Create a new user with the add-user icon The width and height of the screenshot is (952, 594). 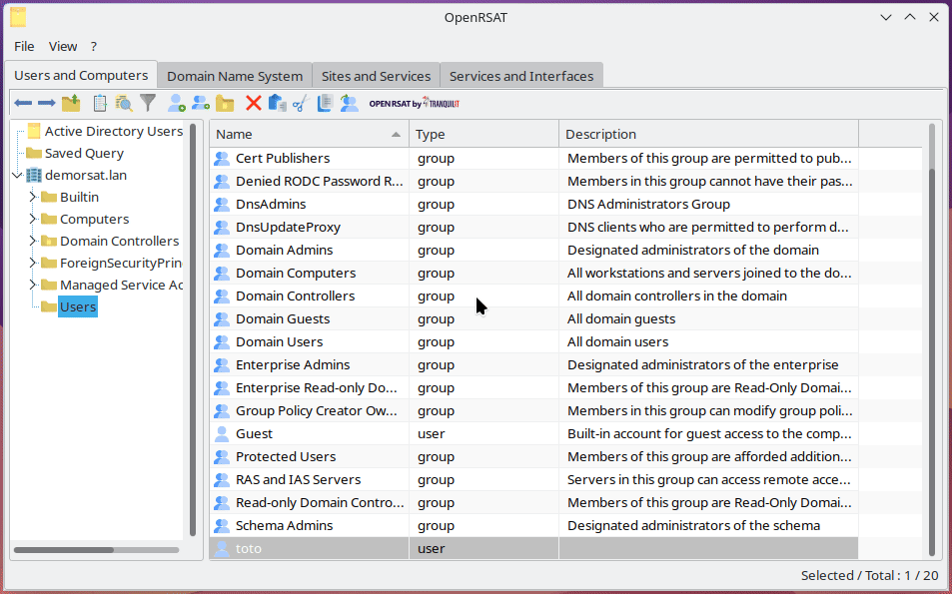click(177, 102)
